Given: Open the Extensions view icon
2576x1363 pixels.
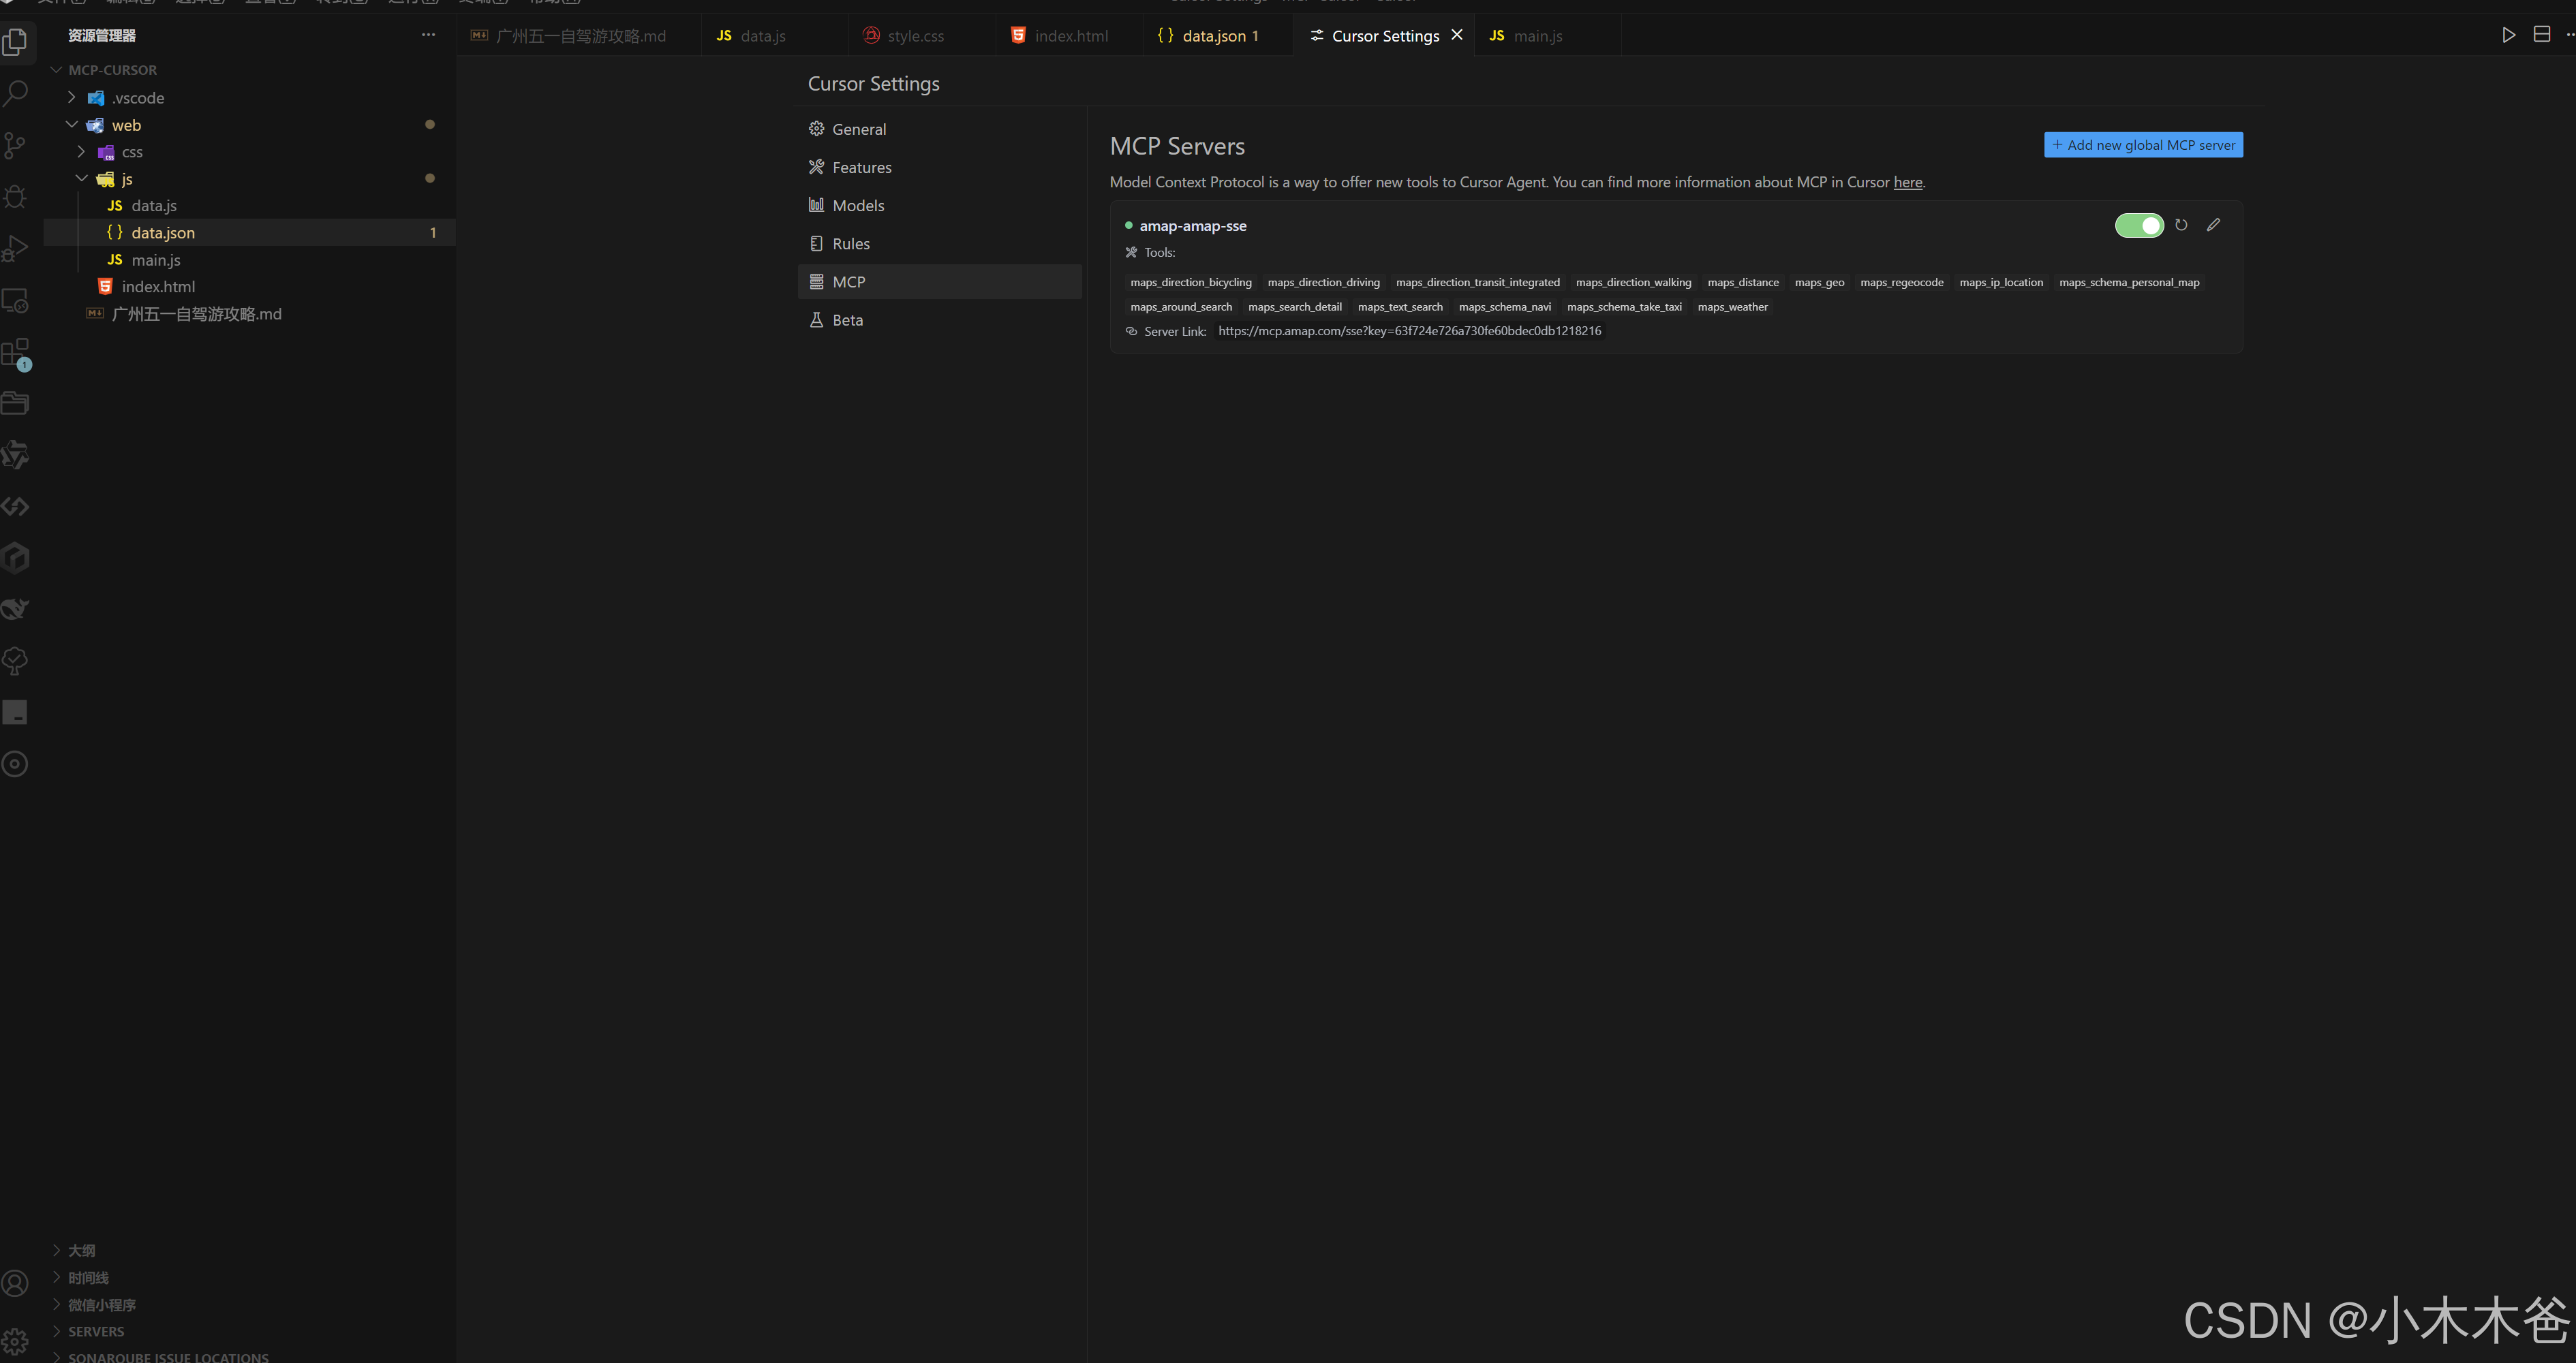Looking at the screenshot, I should [x=16, y=353].
